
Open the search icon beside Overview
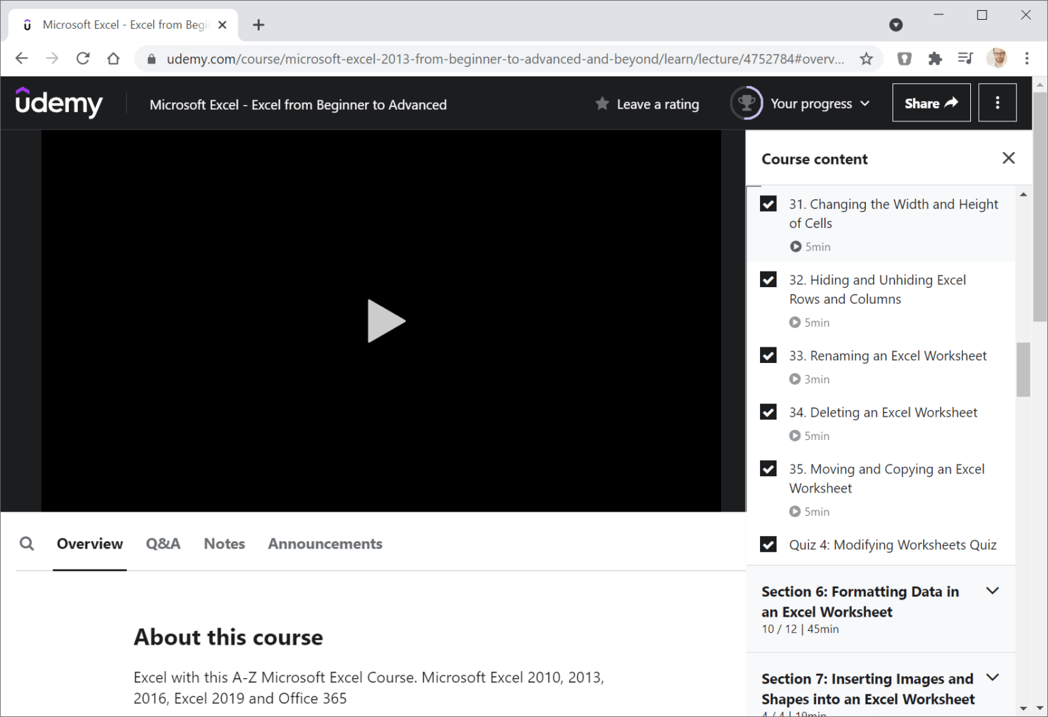tap(27, 544)
